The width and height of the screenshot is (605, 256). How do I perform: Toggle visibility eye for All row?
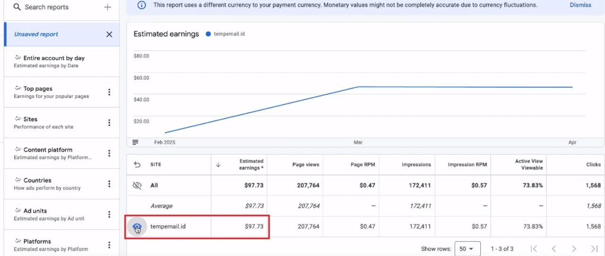coord(137,185)
